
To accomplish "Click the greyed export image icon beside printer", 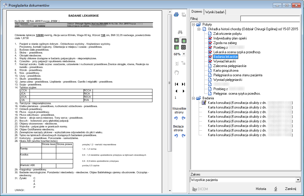I will pyautogui.click(x=183, y=14).
